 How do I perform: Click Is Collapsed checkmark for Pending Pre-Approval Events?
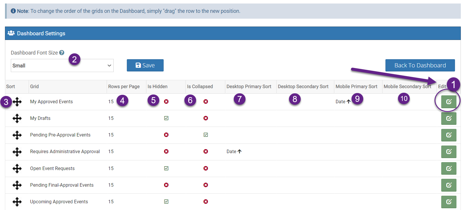pos(206,135)
